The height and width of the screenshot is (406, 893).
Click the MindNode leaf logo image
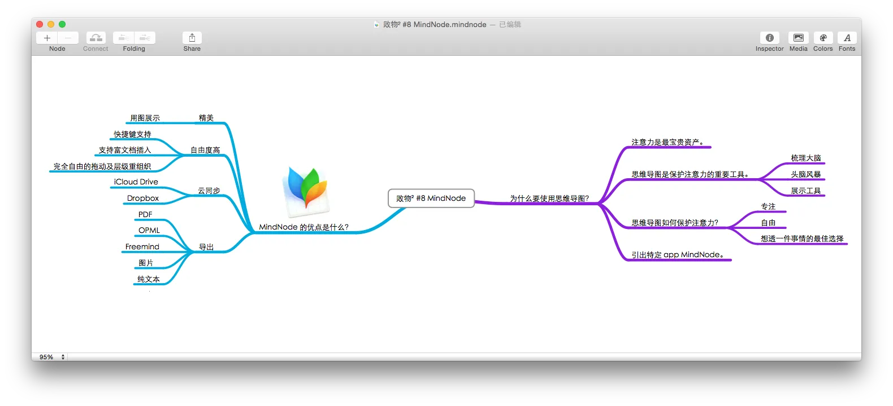pyautogui.click(x=307, y=191)
